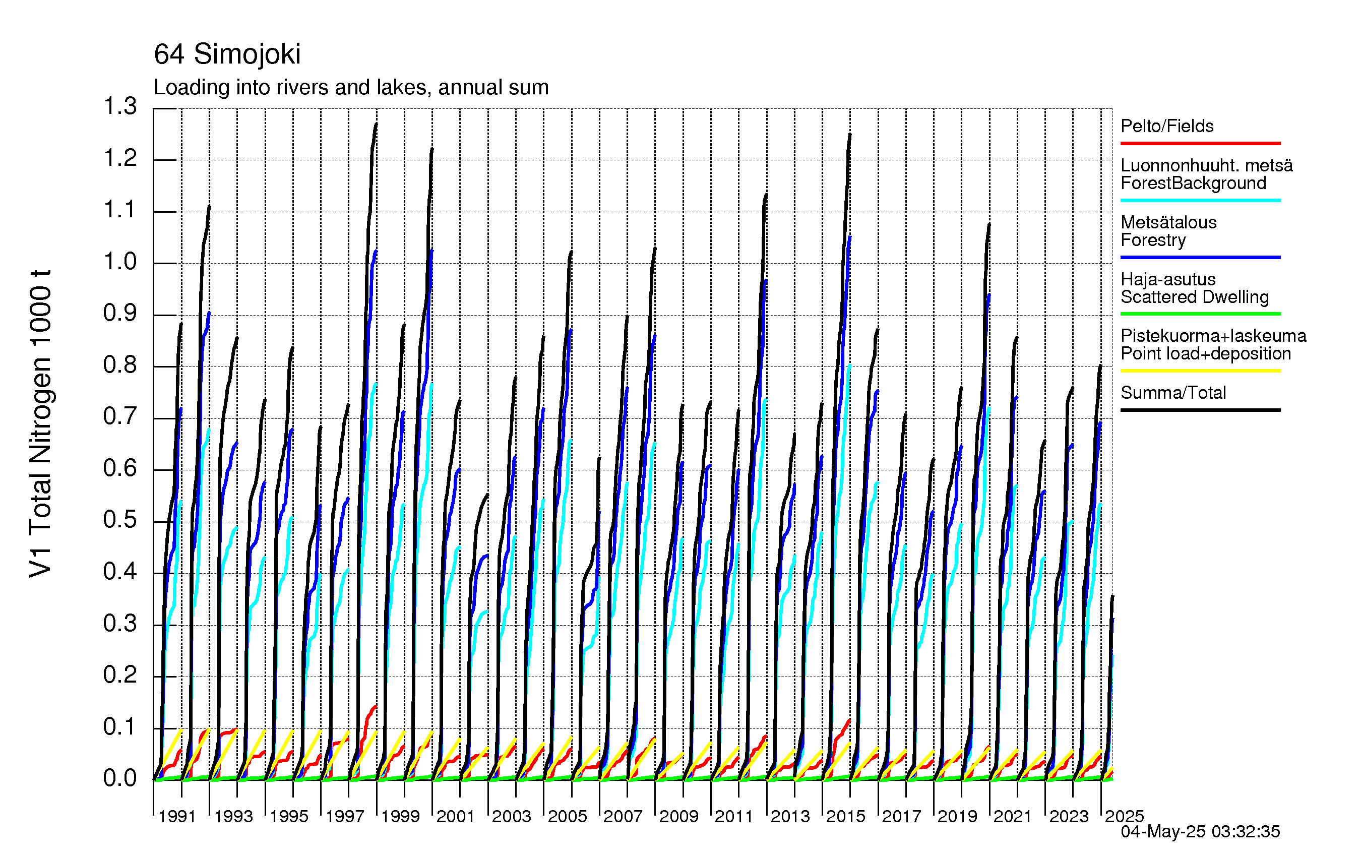Click the 'Pelto/Fields' legend label
Image resolution: width=1361 pixels, height=857 pixels.
click(1167, 126)
